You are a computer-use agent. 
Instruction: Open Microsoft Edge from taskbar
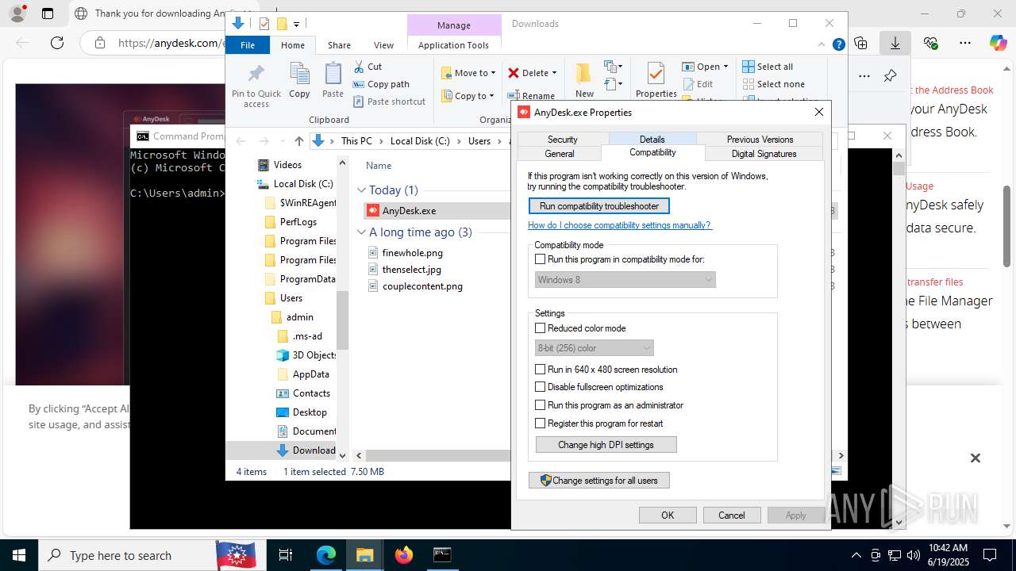click(x=326, y=555)
